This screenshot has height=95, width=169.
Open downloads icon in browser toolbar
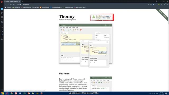coord(165,4)
